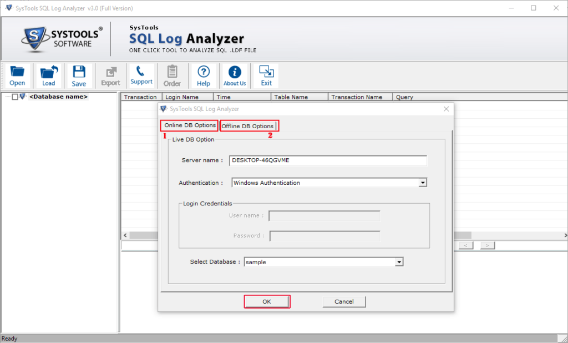Click the Login Name column header
Image resolution: width=568 pixels, height=343 pixels.
point(188,97)
